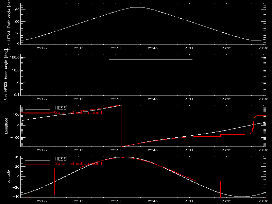Screen dimensions: 272x204
Task: Click the 0.1 tick label on Moon angle axis
Action: point(17,95)
